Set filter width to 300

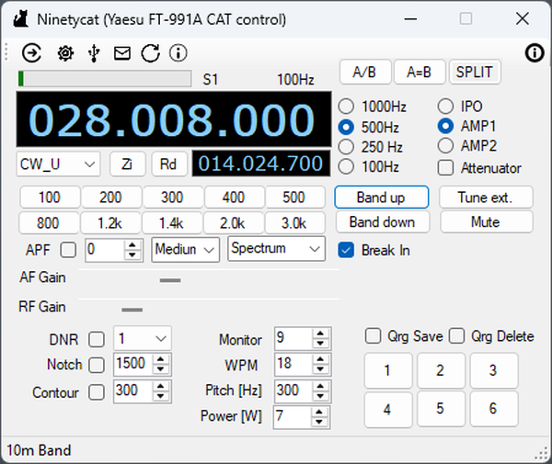(x=173, y=198)
